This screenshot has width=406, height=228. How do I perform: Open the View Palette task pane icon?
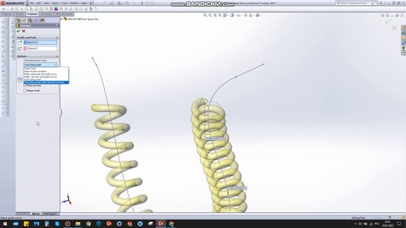(x=403, y=42)
